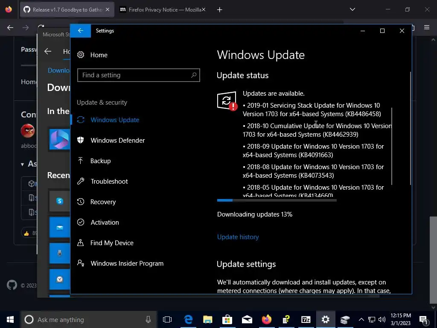The width and height of the screenshot is (437, 328).
Task: Click the Settings back arrow button
Action: pos(81,31)
